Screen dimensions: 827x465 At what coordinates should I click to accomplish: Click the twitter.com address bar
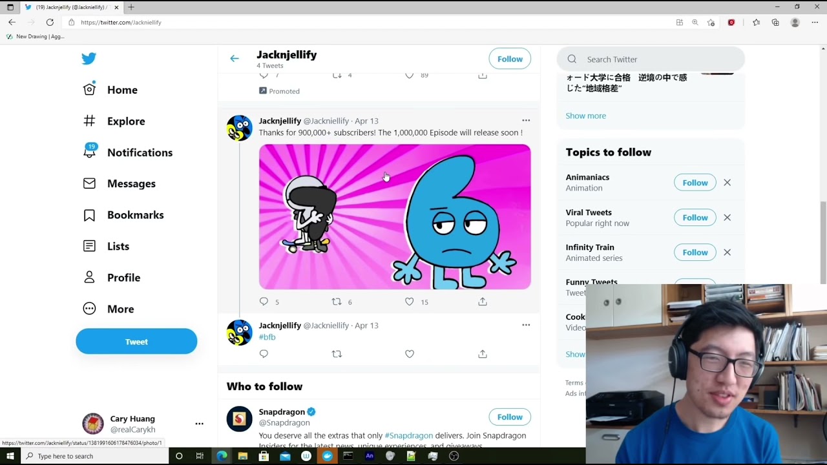click(368, 22)
